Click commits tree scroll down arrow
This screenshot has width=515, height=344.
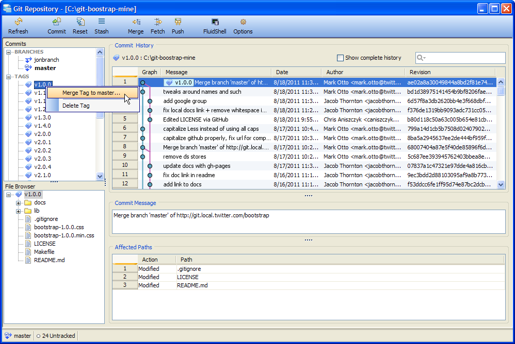(100, 176)
